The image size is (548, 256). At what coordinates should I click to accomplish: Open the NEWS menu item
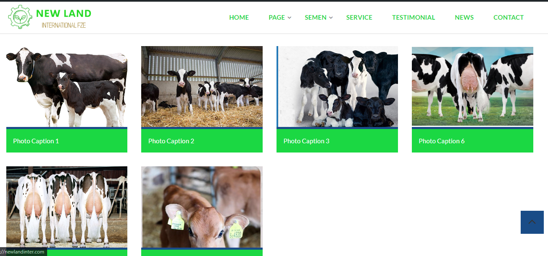click(464, 18)
